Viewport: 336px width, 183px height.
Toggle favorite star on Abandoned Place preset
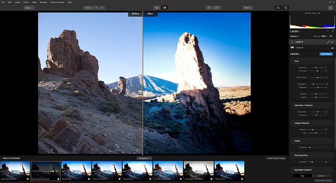[28, 179]
